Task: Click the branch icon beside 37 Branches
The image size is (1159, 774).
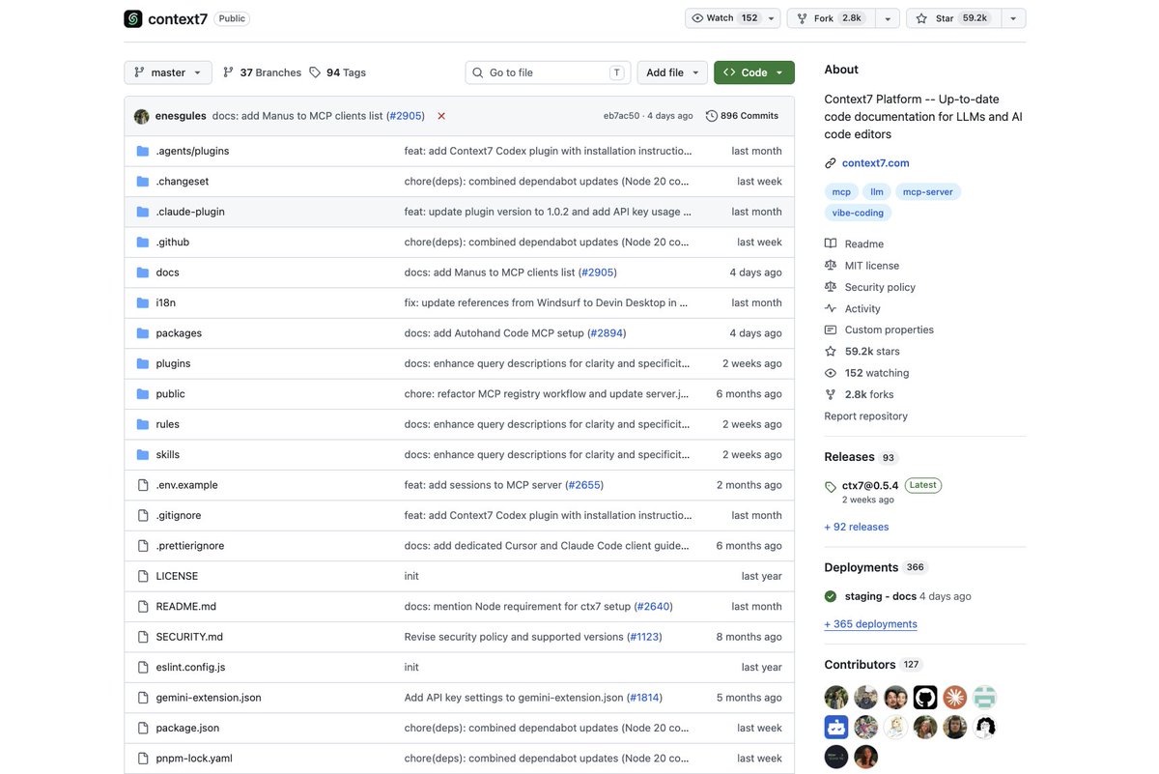Action: pos(228,72)
